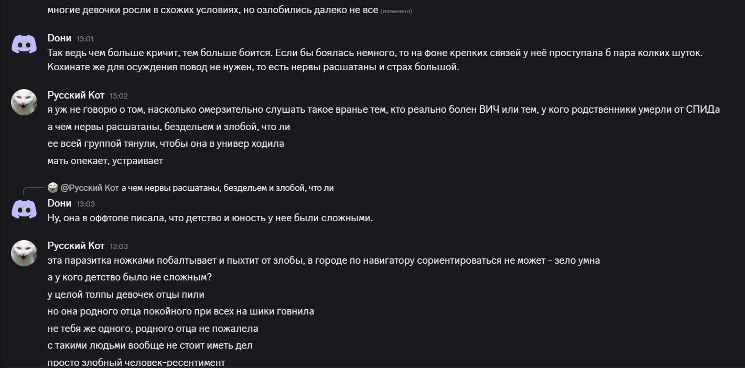Select Русский Кот's name at 13:03
This screenshot has width=745, height=368.
pyautogui.click(x=76, y=245)
